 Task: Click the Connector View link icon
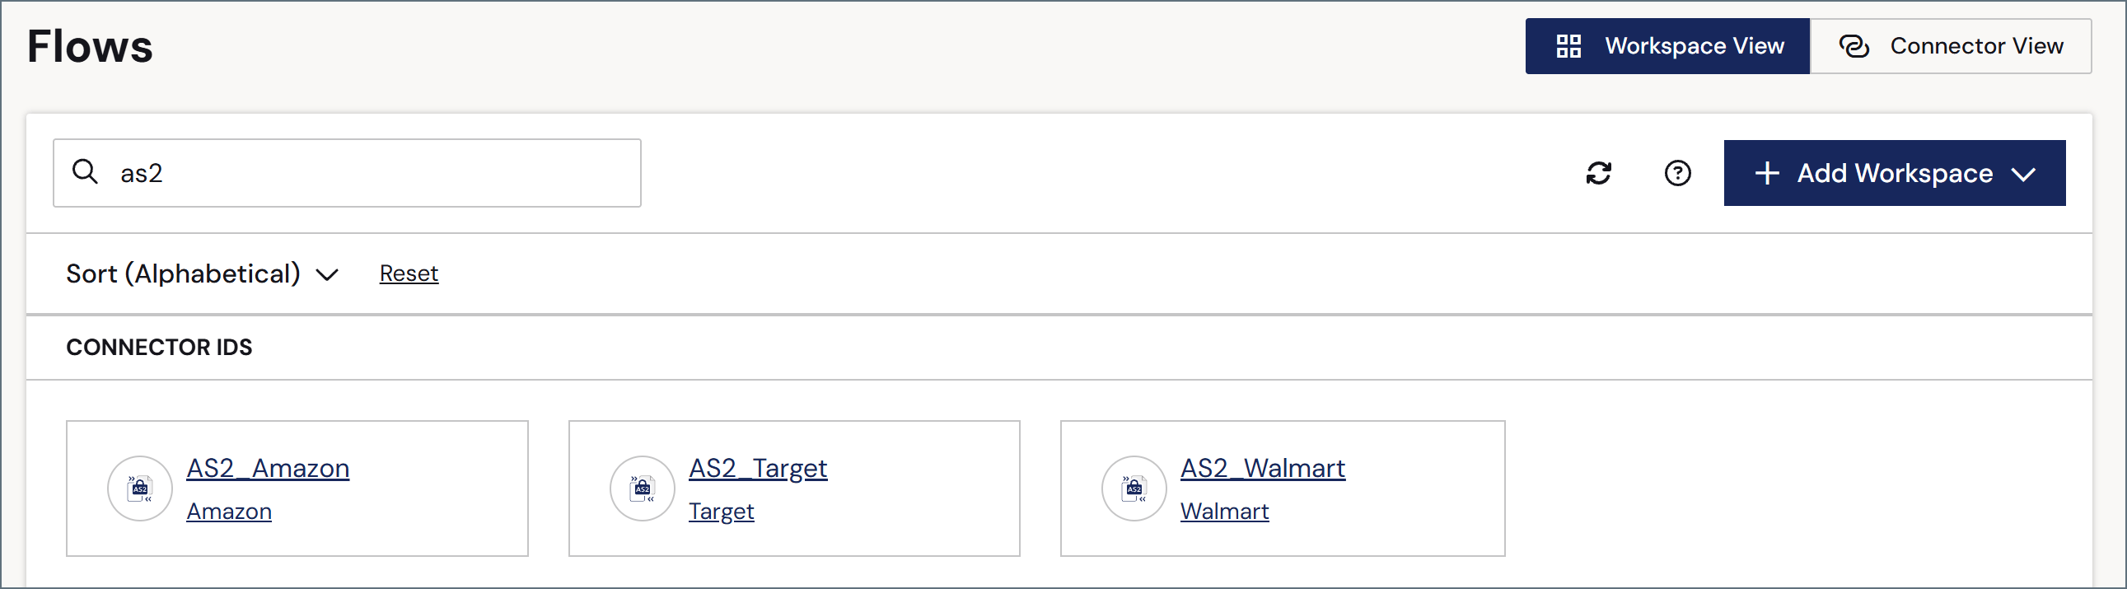[1854, 46]
